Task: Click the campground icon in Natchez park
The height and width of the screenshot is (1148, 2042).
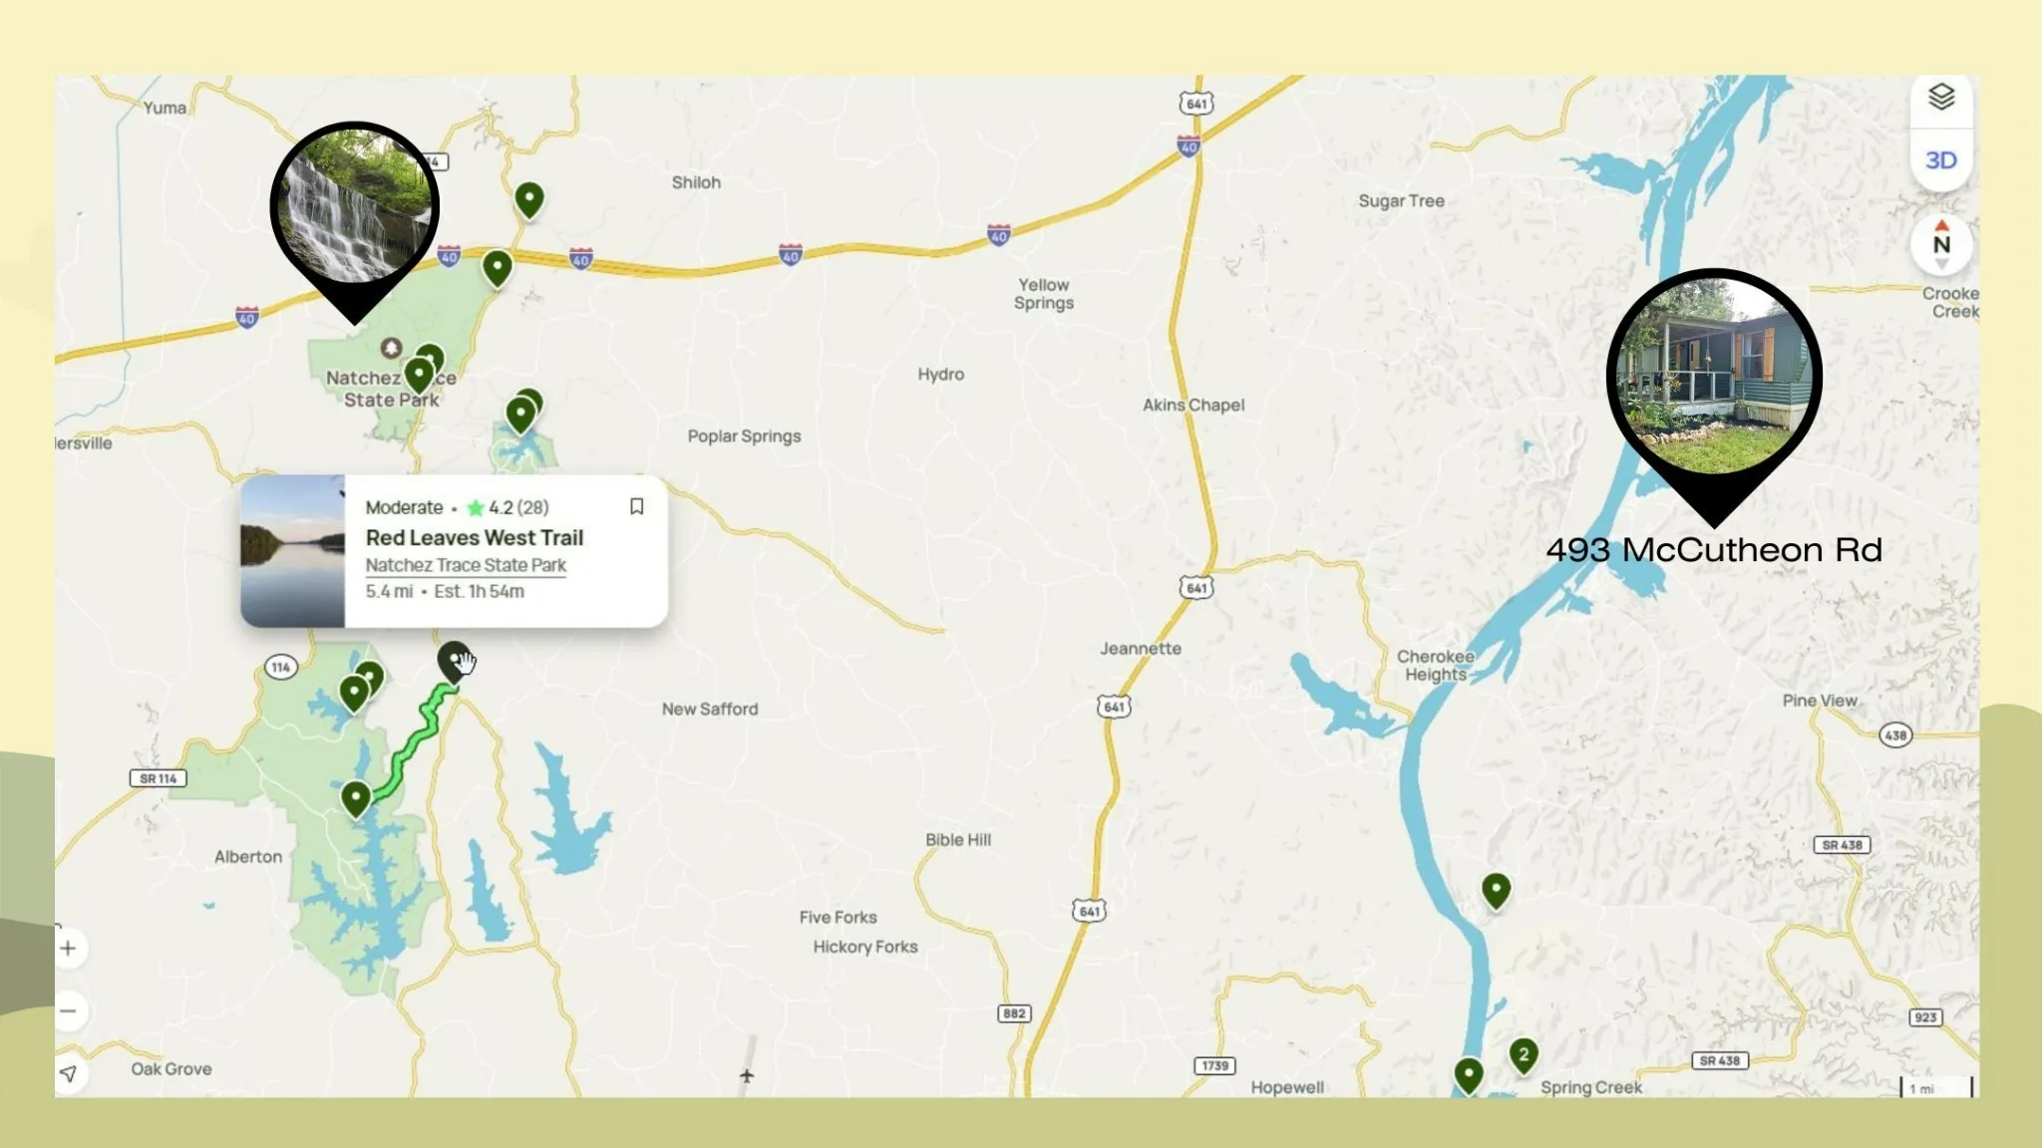Action: (x=391, y=348)
